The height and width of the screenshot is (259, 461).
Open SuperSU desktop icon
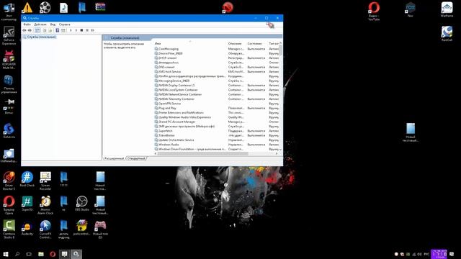pyautogui.click(x=27, y=203)
